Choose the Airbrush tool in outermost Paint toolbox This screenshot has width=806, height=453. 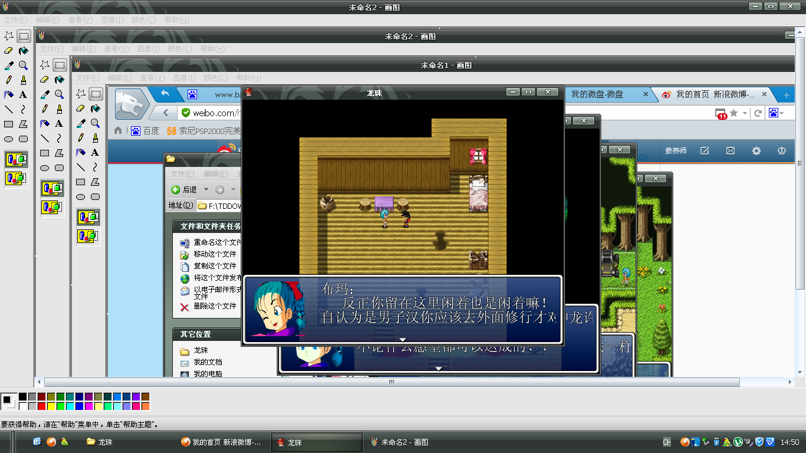click(9, 94)
